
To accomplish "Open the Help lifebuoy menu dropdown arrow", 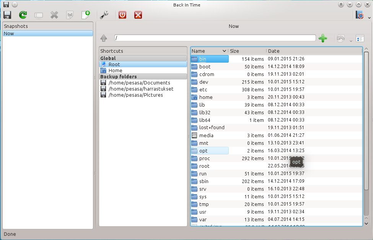I will point(369,18).
